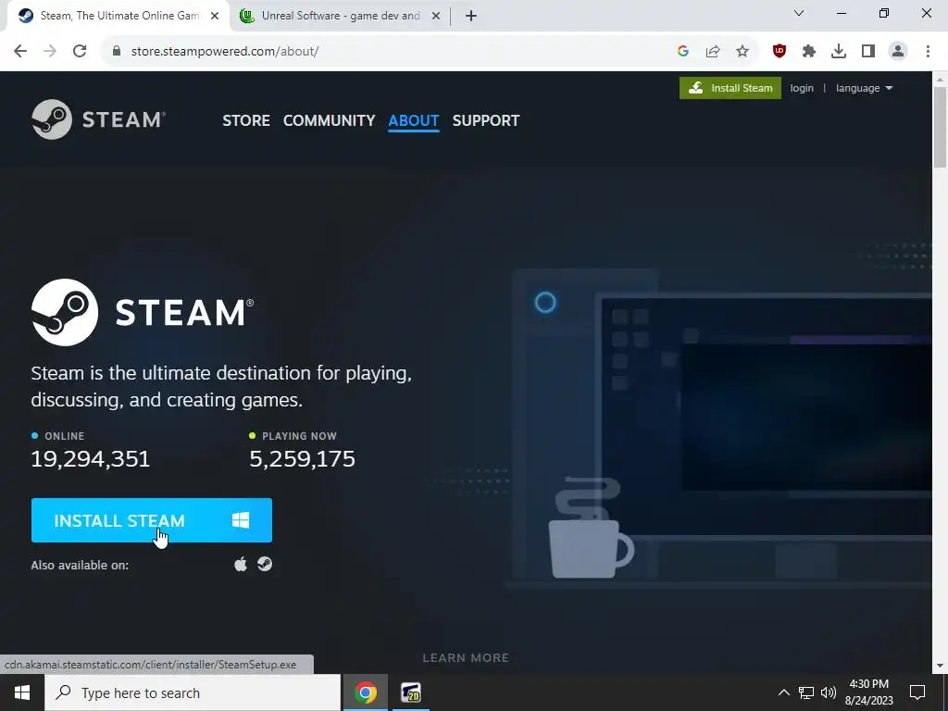
Task: Click the page vertical scrollbar
Action: click(x=940, y=128)
